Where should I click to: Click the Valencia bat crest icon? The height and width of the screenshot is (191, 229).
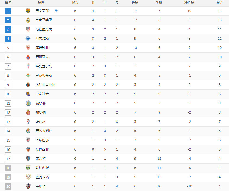tap(28, 149)
